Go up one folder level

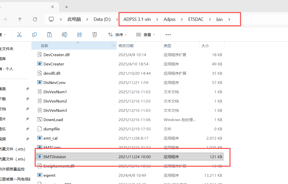[x=20, y=19]
